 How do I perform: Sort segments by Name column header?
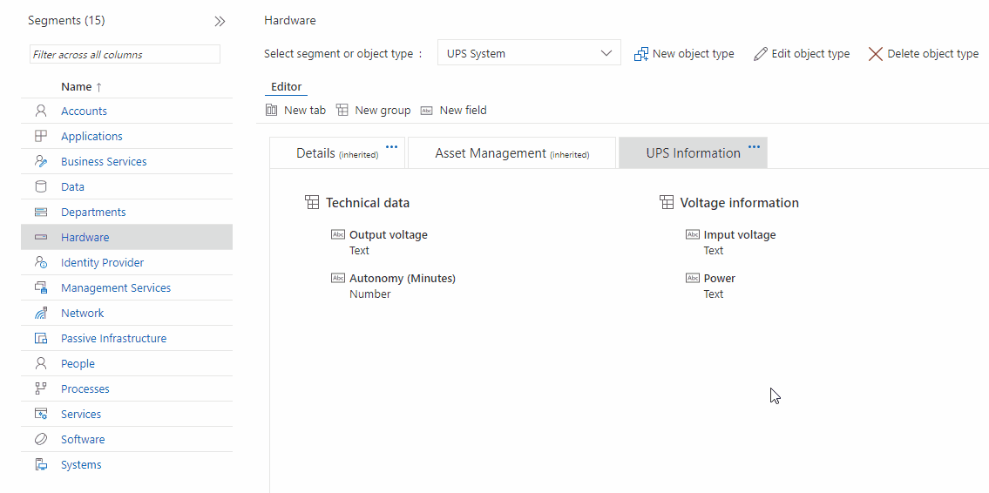click(x=81, y=86)
